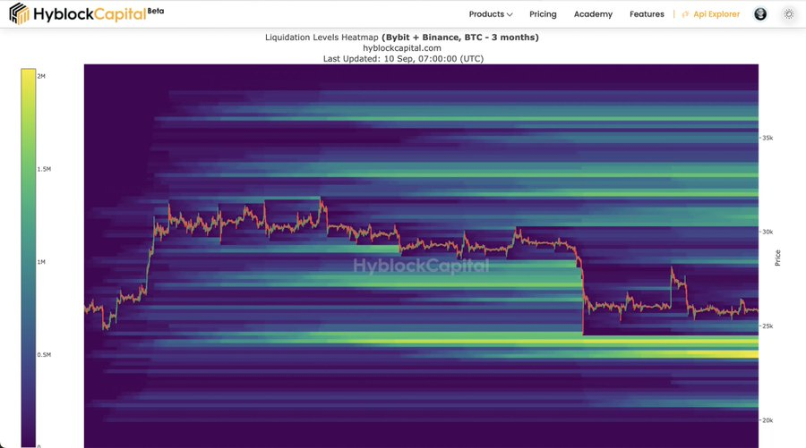Click the Price axis title
The image size is (806, 448).
(x=777, y=258)
